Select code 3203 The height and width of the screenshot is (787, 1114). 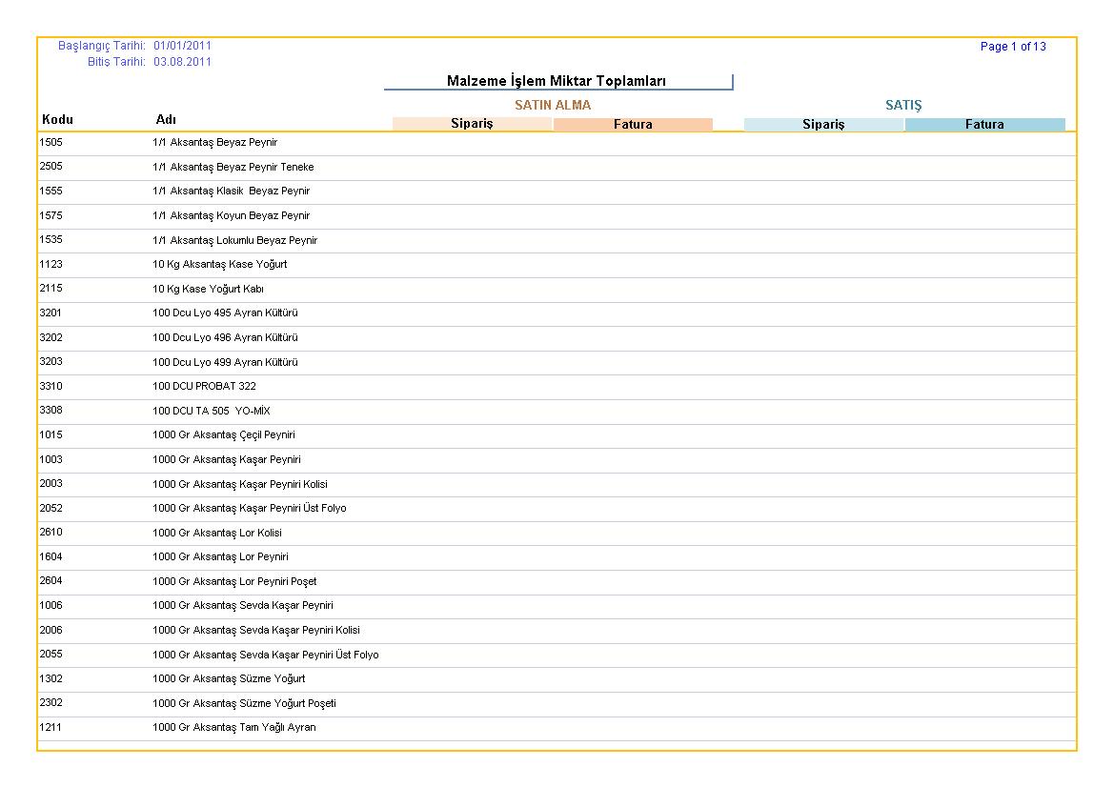click(51, 361)
